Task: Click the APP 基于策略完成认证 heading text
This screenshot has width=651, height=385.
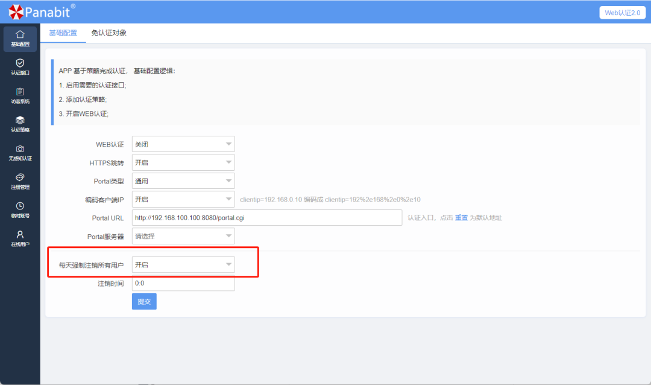Action: pyautogui.click(x=117, y=71)
